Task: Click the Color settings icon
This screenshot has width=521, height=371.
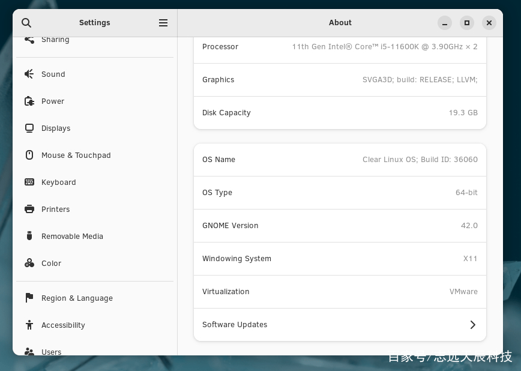Action: point(29,263)
